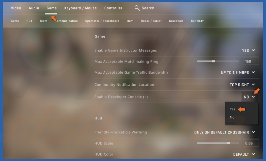This screenshot has height=161, width=266.
Task: Switch to Keyboard / Mouse tab
Action: pos(80,8)
